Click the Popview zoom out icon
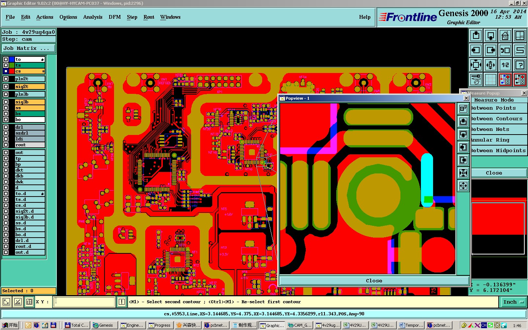This screenshot has height=330, width=528. [x=463, y=186]
